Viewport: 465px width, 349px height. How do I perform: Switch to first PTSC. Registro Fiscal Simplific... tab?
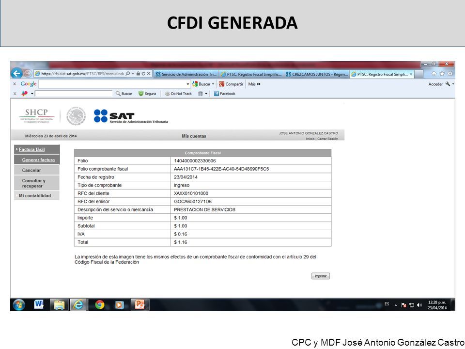coord(251,74)
